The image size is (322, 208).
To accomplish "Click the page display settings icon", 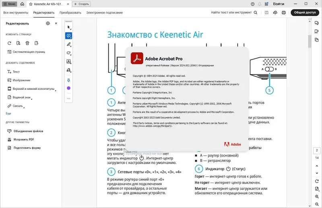I will click(x=317, y=189).
